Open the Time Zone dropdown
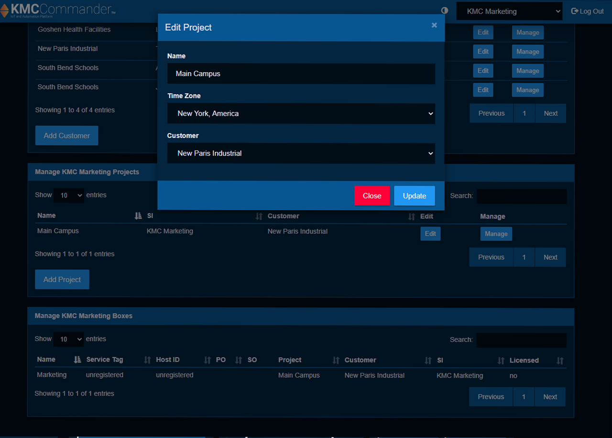 301,113
